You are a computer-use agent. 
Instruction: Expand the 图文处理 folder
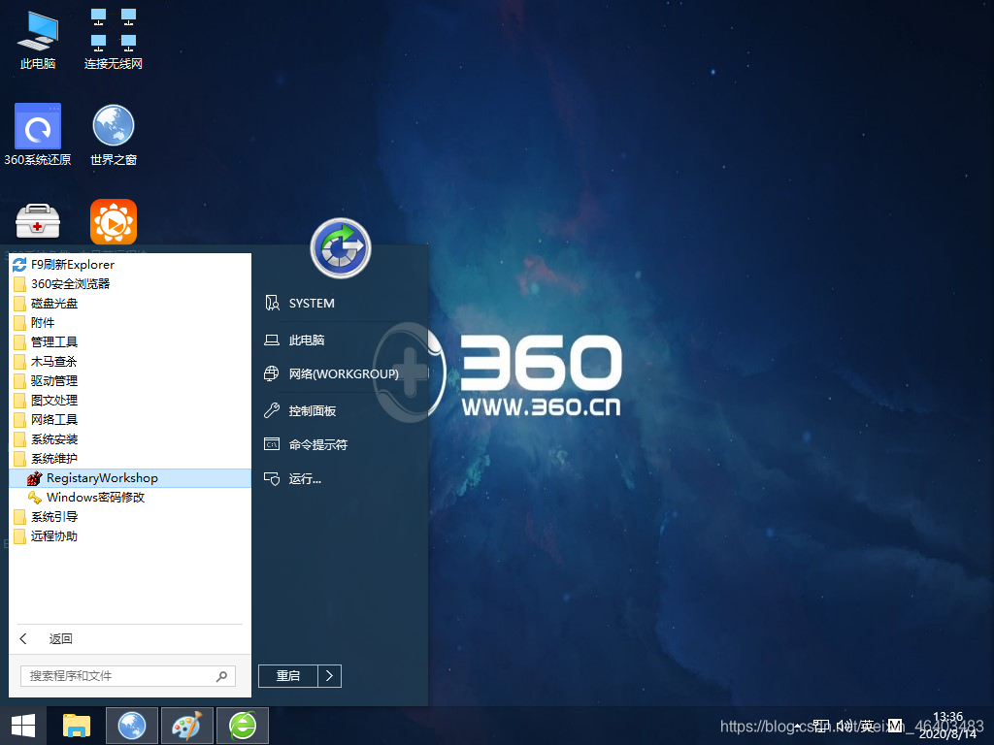[130, 401]
